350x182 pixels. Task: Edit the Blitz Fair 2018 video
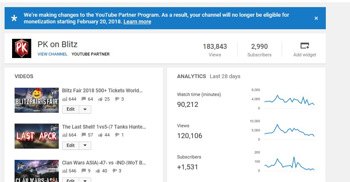coord(70,109)
